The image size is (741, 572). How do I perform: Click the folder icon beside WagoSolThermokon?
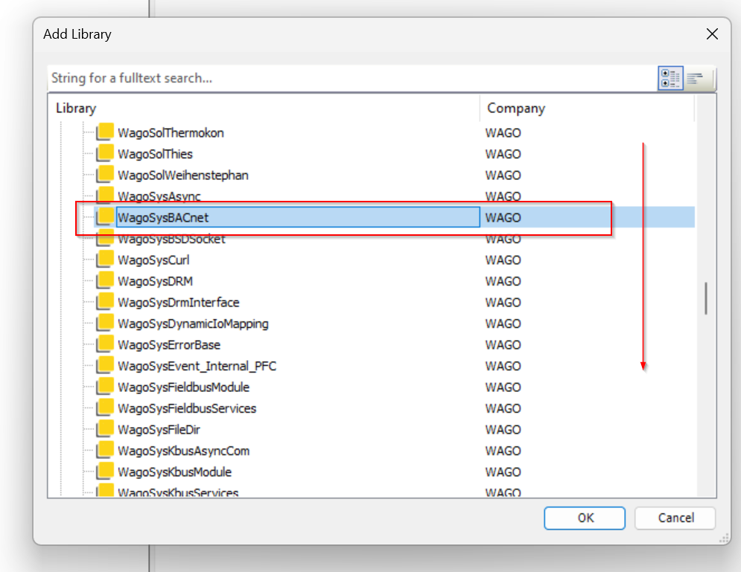coord(105,131)
